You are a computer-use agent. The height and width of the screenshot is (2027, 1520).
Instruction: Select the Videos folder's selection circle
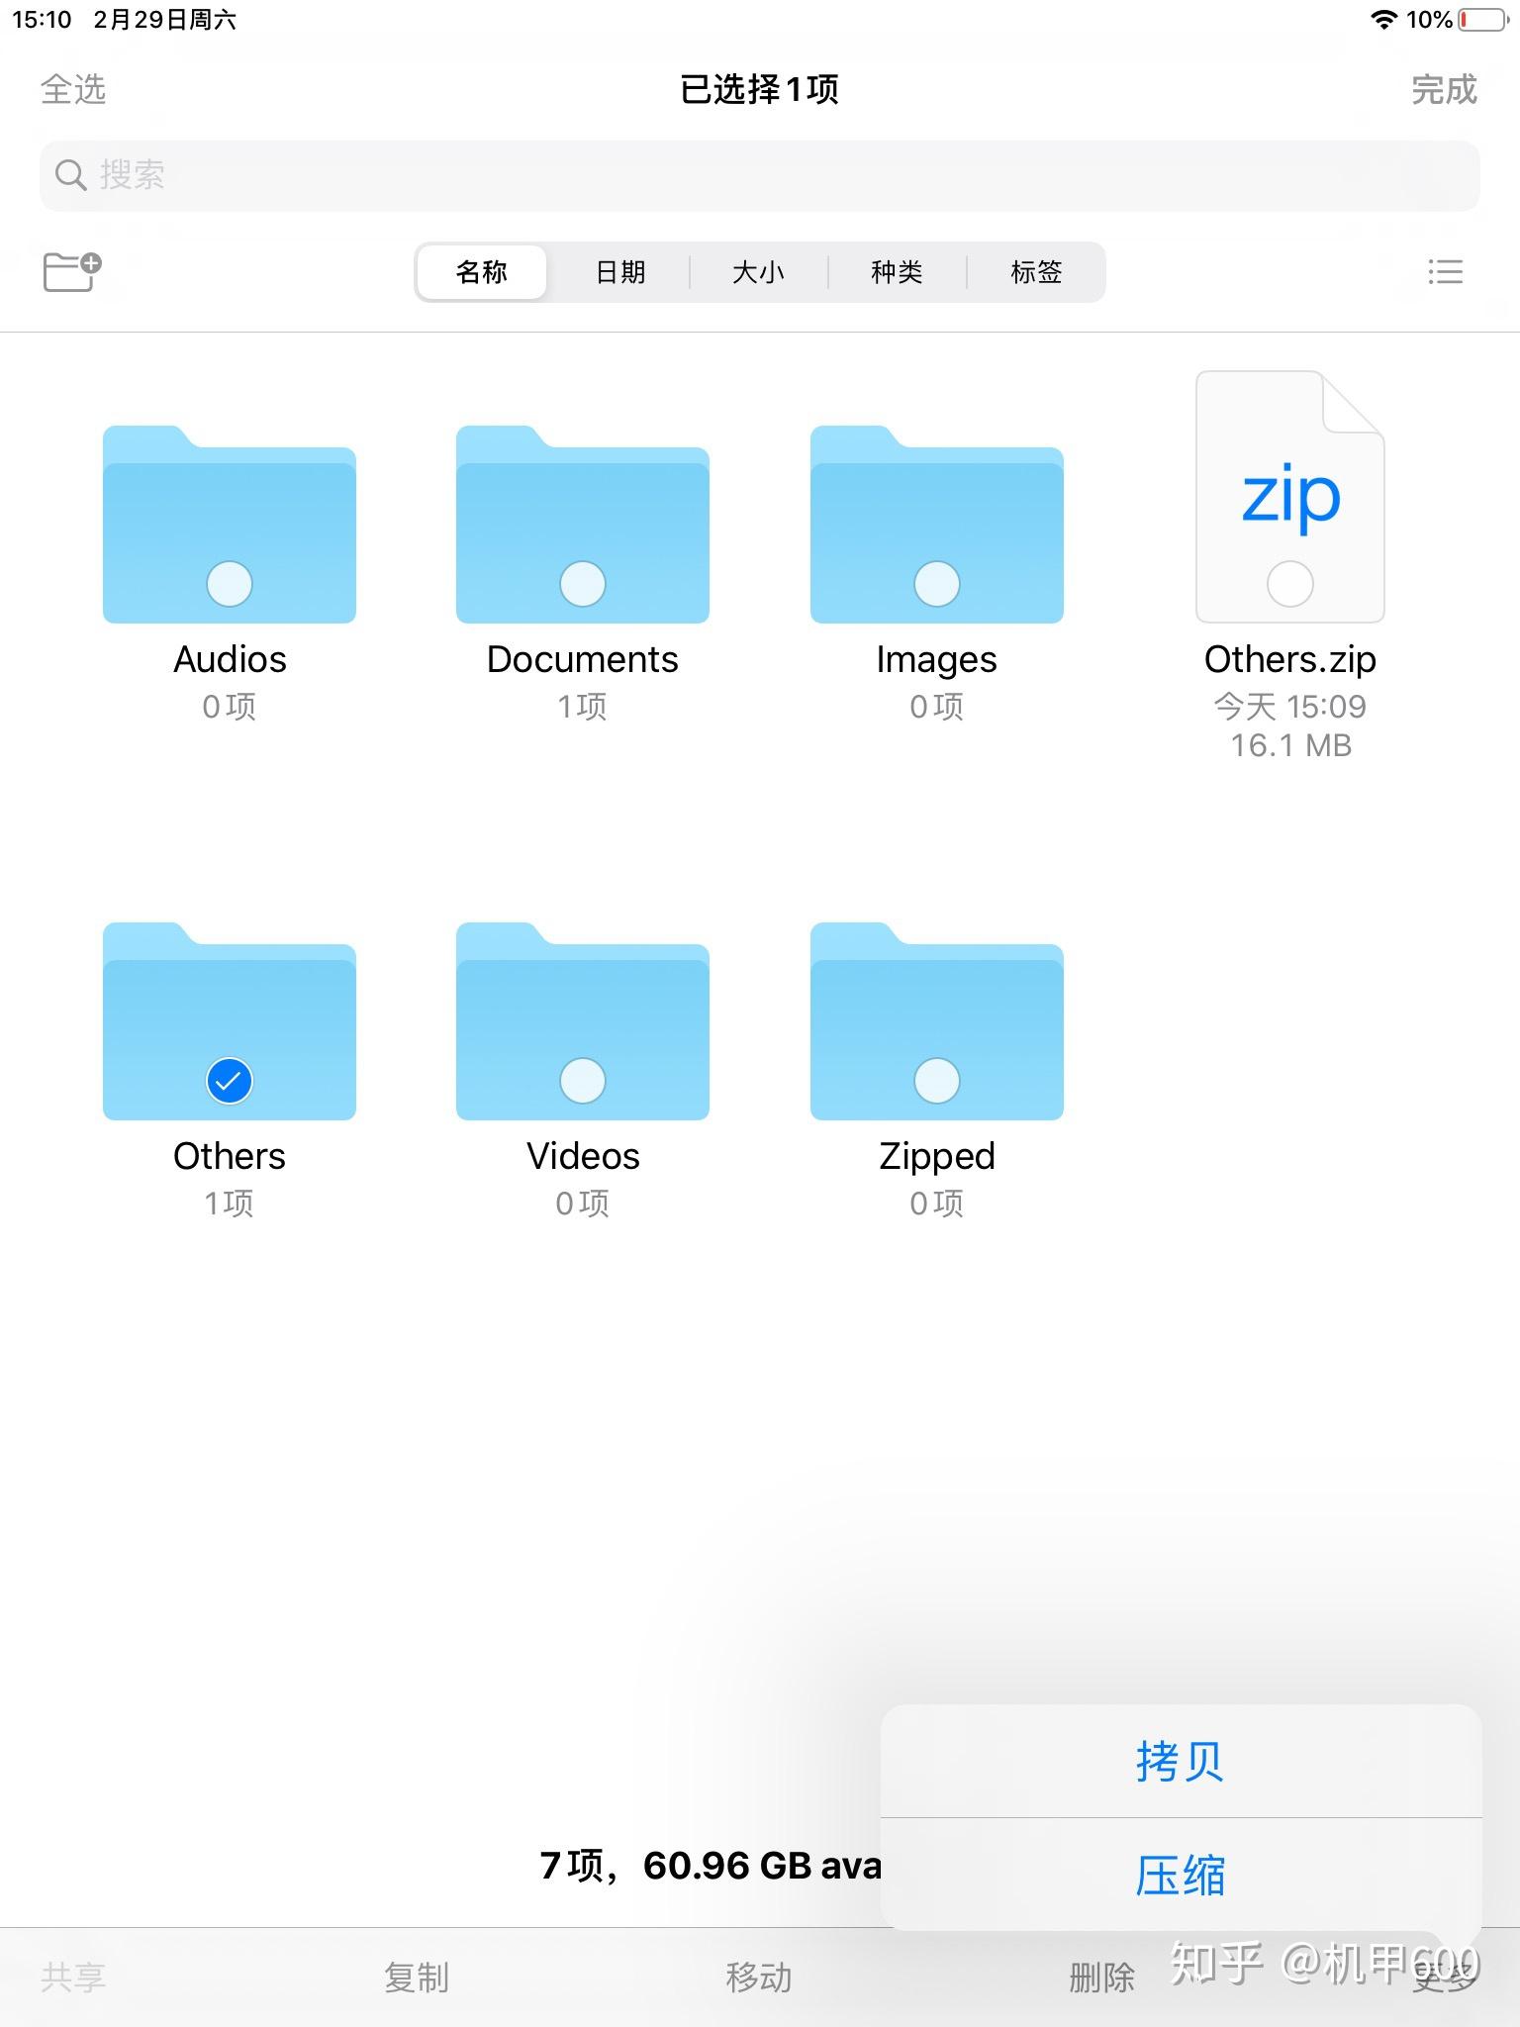(583, 1081)
